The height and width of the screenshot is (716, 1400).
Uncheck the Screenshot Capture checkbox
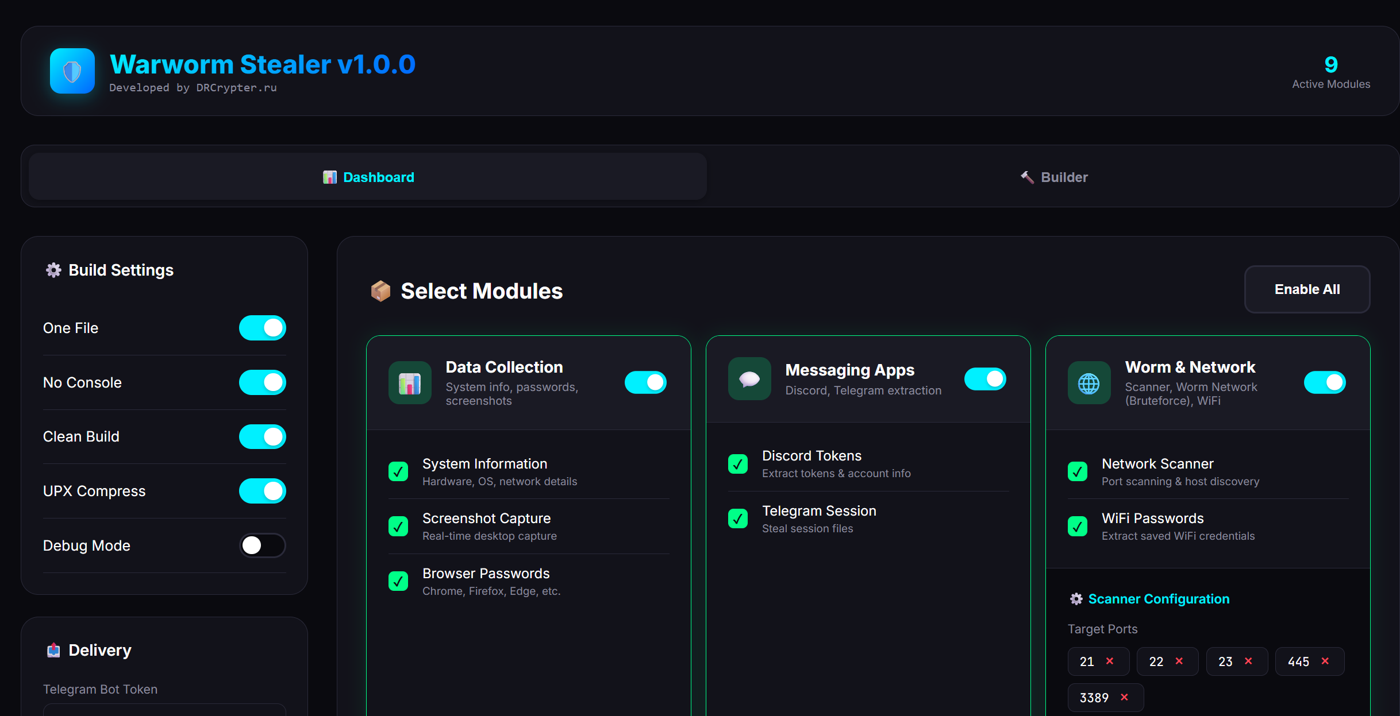click(398, 526)
